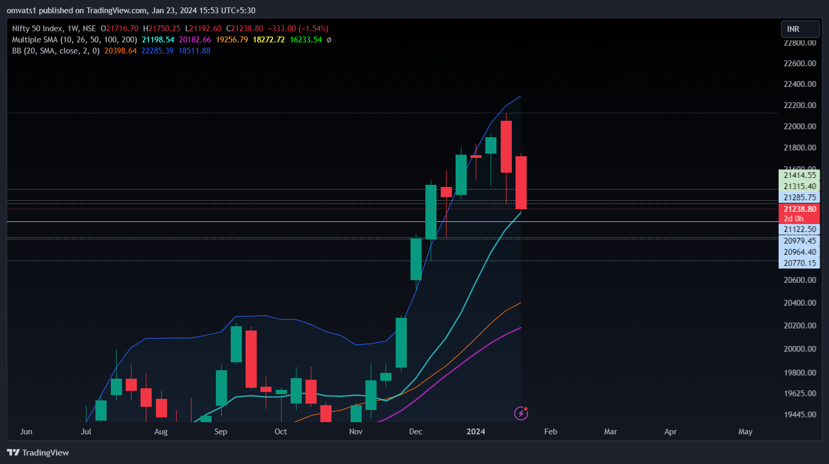This screenshot has width=829, height=464.
Task: Click the high price H21750.25
Action: click(x=161, y=29)
